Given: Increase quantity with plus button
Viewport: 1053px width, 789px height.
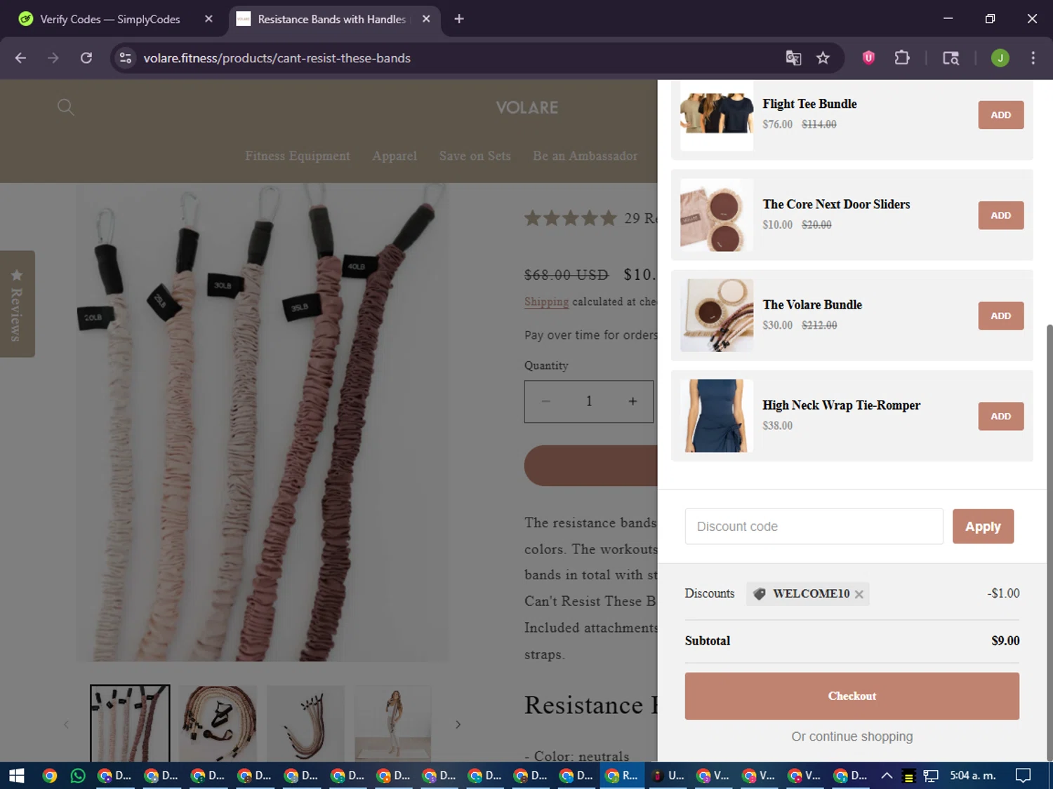Looking at the screenshot, I should [633, 401].
